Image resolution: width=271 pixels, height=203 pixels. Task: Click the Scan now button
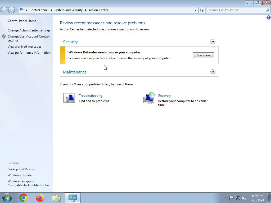[x=204, y=55]
